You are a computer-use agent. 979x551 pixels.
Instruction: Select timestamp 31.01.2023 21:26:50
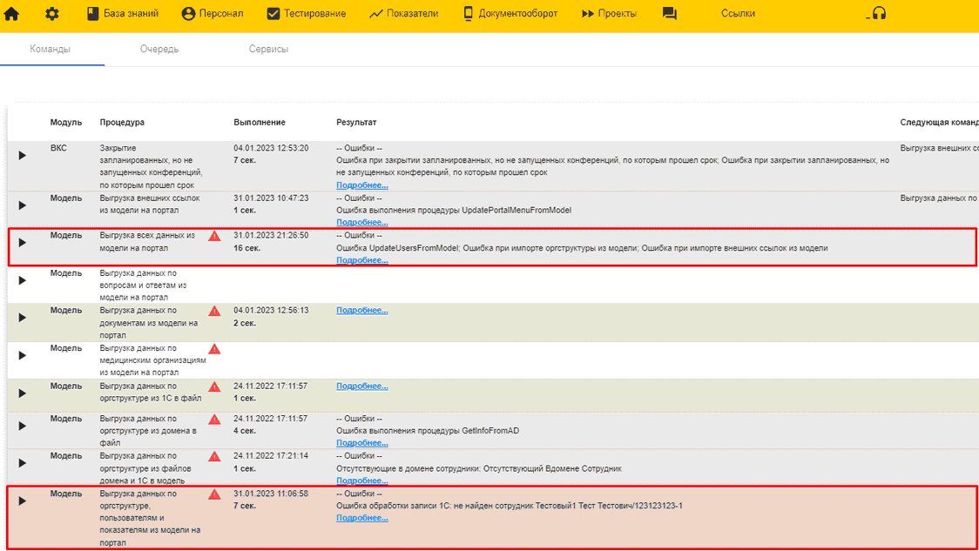[x=271, y=235]
